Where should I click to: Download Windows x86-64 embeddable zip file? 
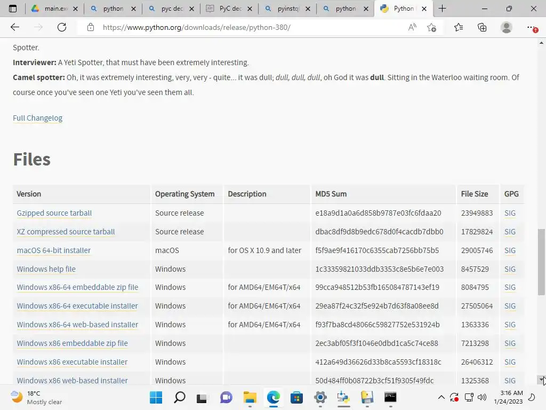coord(77,287)
